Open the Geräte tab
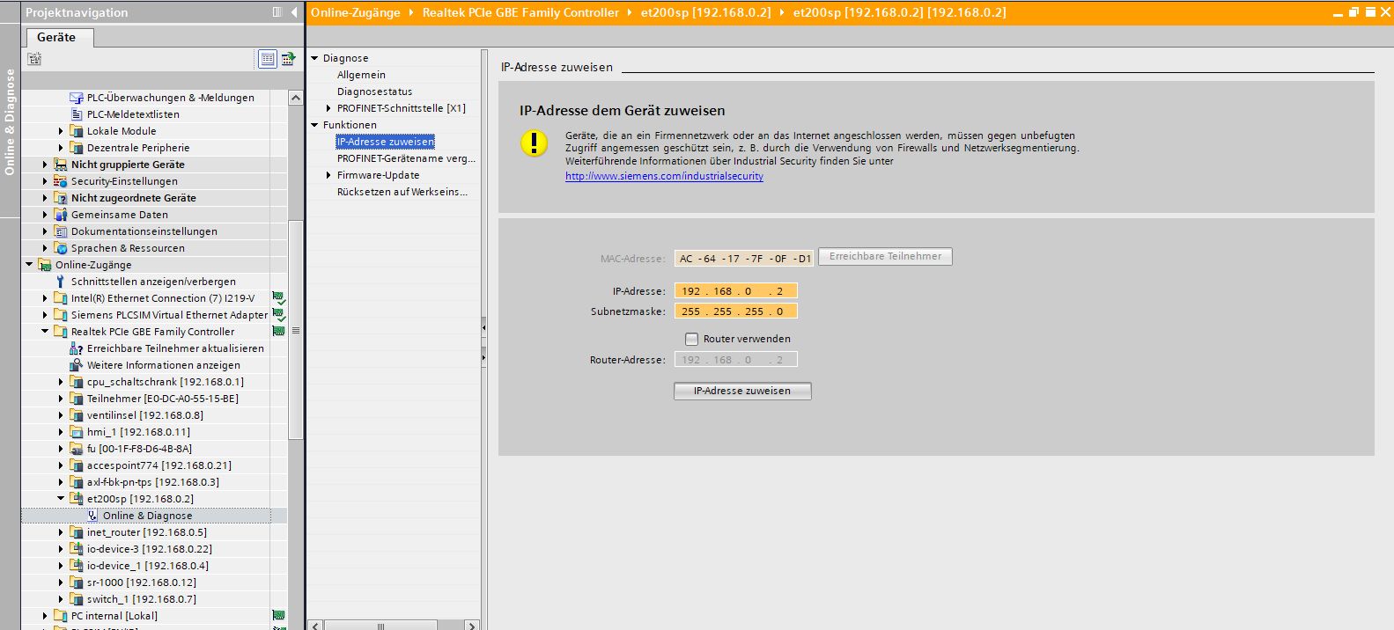Viewport: 1394px width, 630px height. click(56, 37)
